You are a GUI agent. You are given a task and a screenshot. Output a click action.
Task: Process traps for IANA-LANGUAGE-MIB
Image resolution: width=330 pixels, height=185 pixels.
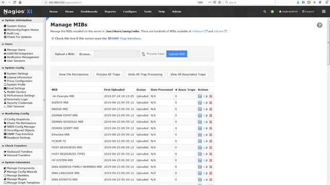click(x=207, y=173)
